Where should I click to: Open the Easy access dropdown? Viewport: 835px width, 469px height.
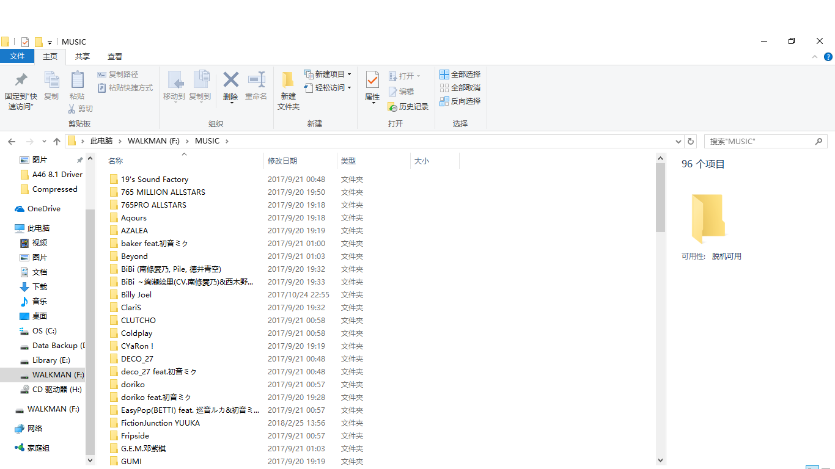click(328, 87)
